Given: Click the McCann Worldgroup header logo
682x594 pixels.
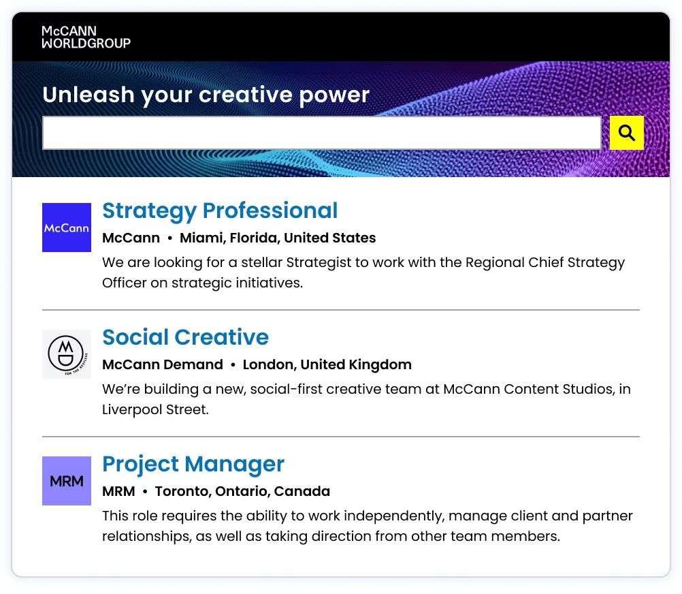Looking at the screenshot, I should (86, 37).
